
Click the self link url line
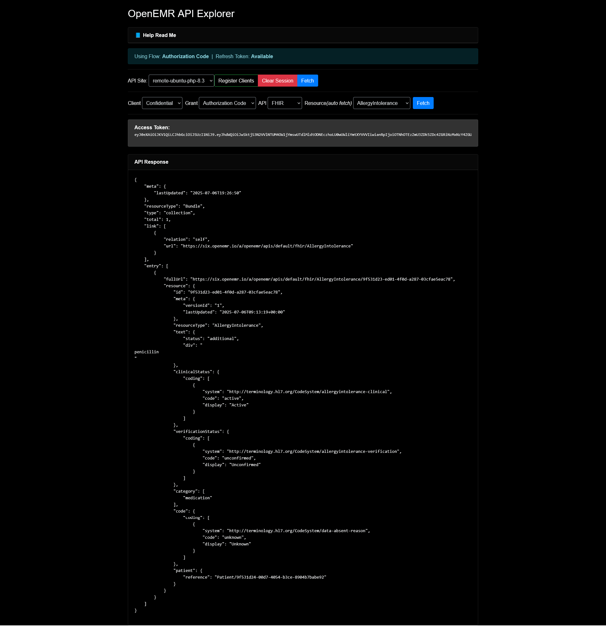coord(258,246)
